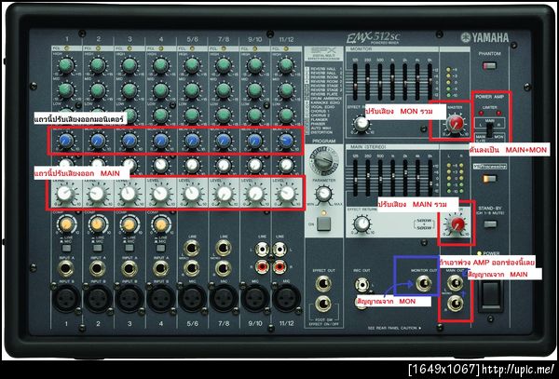Image resolution: width=559 pixels, height=379 pixels.
Task: Click the MAIN OUT lower R jack
Action: (456, 304)
